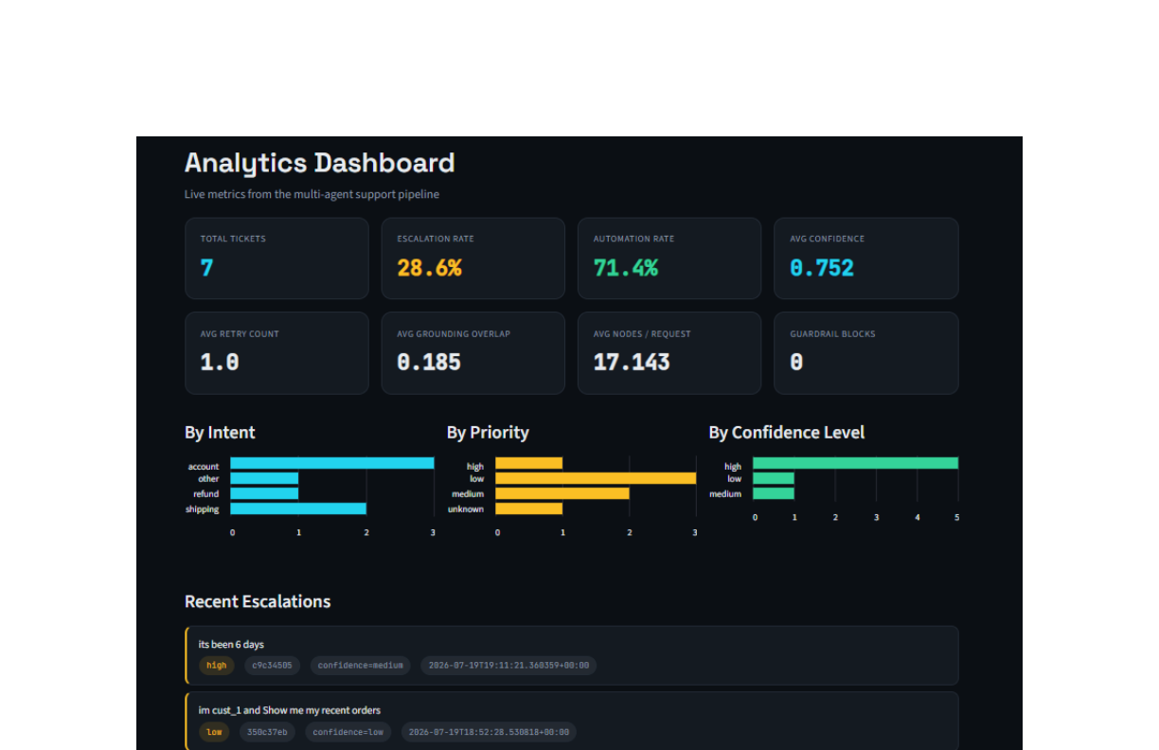The width and height of the screenshot is (1159, 750).
Task: Click the 'high' priority tag under 'its been 6 days'
Action: tap(217, 666)
